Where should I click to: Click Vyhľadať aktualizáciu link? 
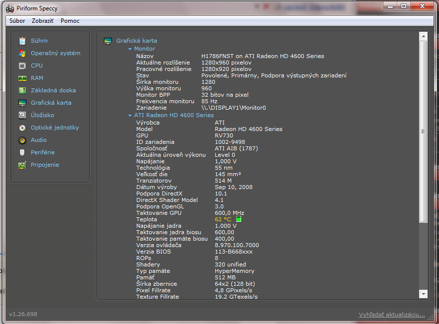tap(392, 315)
